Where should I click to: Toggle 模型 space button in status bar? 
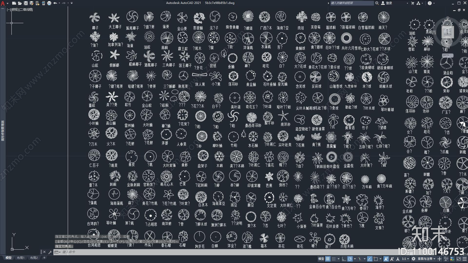point(321,259)
